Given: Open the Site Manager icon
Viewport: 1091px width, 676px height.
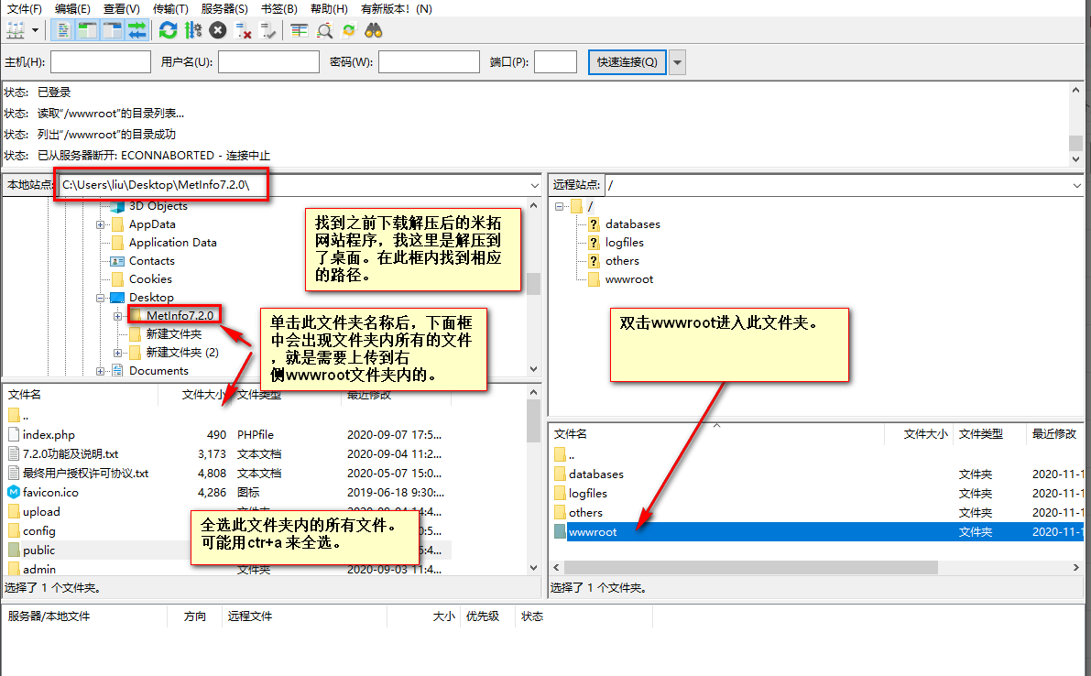Looking at the screenshot, I should (x=16, y=30).
